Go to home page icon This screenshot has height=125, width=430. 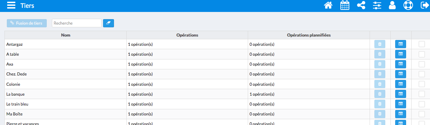click(x=328, y=5)
